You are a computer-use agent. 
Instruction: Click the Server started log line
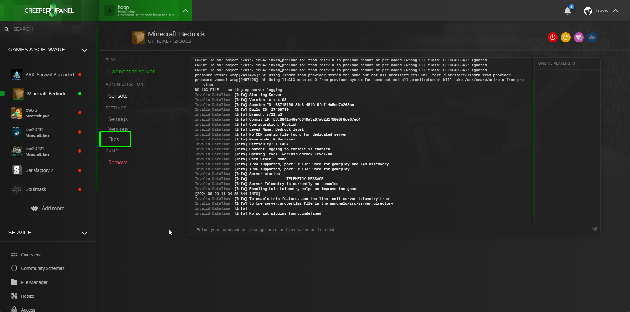[x=238, y=174]
